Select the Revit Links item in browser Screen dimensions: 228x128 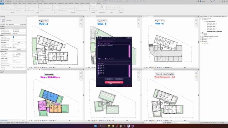[206, 43]
